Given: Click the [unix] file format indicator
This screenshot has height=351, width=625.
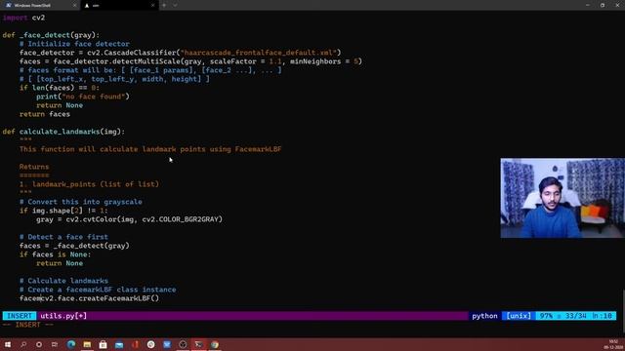Looking at the screenshot, I should point(519,316).
